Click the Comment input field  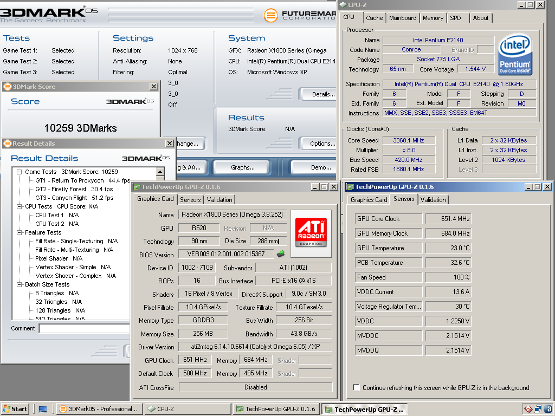(x=85, y=329)
